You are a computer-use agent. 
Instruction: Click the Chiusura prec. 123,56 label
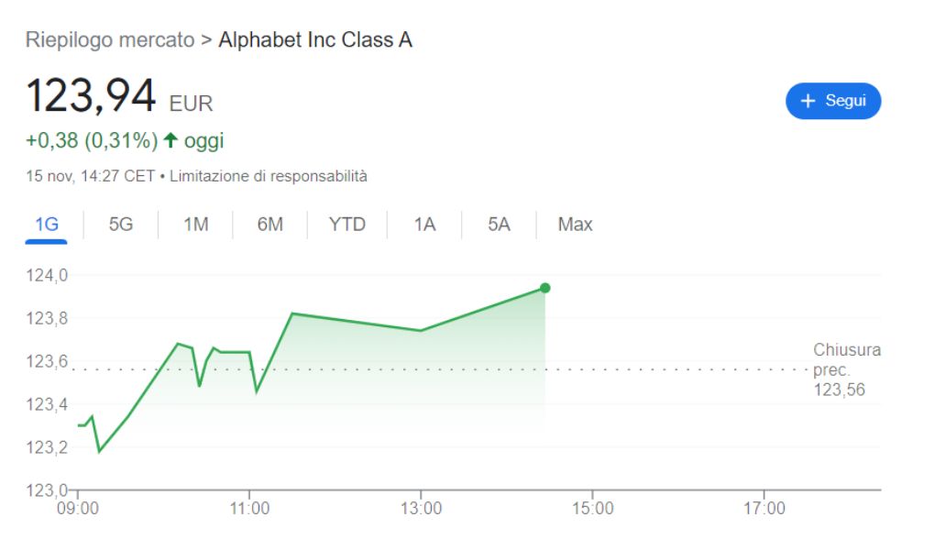click(x=847, y=369)
